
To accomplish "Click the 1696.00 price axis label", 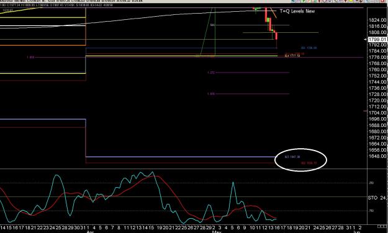I will 377,119.
